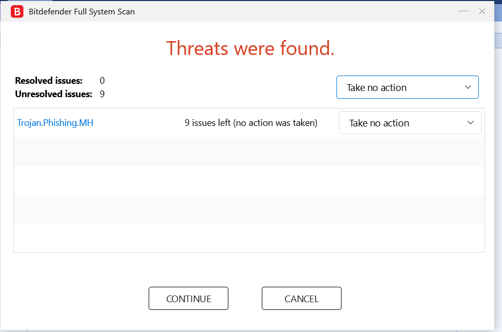
Task: Click the "Resolved issues:" label
Action: tap(49, 81)
